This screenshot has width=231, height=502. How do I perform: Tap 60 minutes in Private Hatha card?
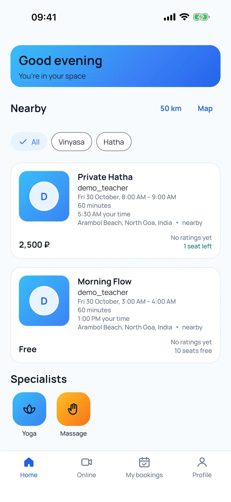(x=94, y=206)
